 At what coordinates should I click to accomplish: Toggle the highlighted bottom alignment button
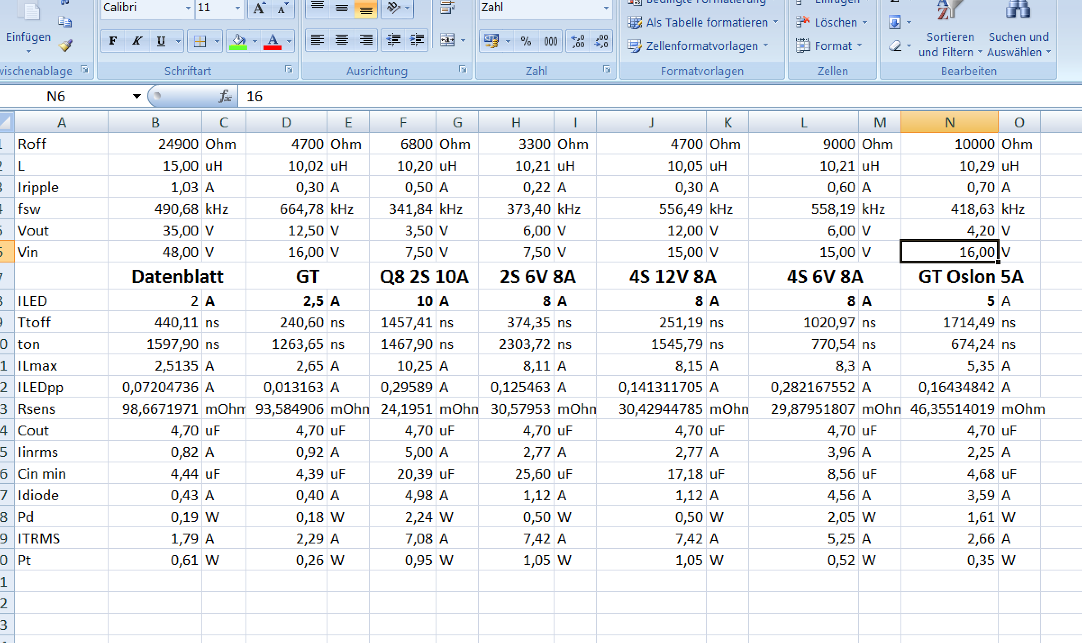[366, 8]
